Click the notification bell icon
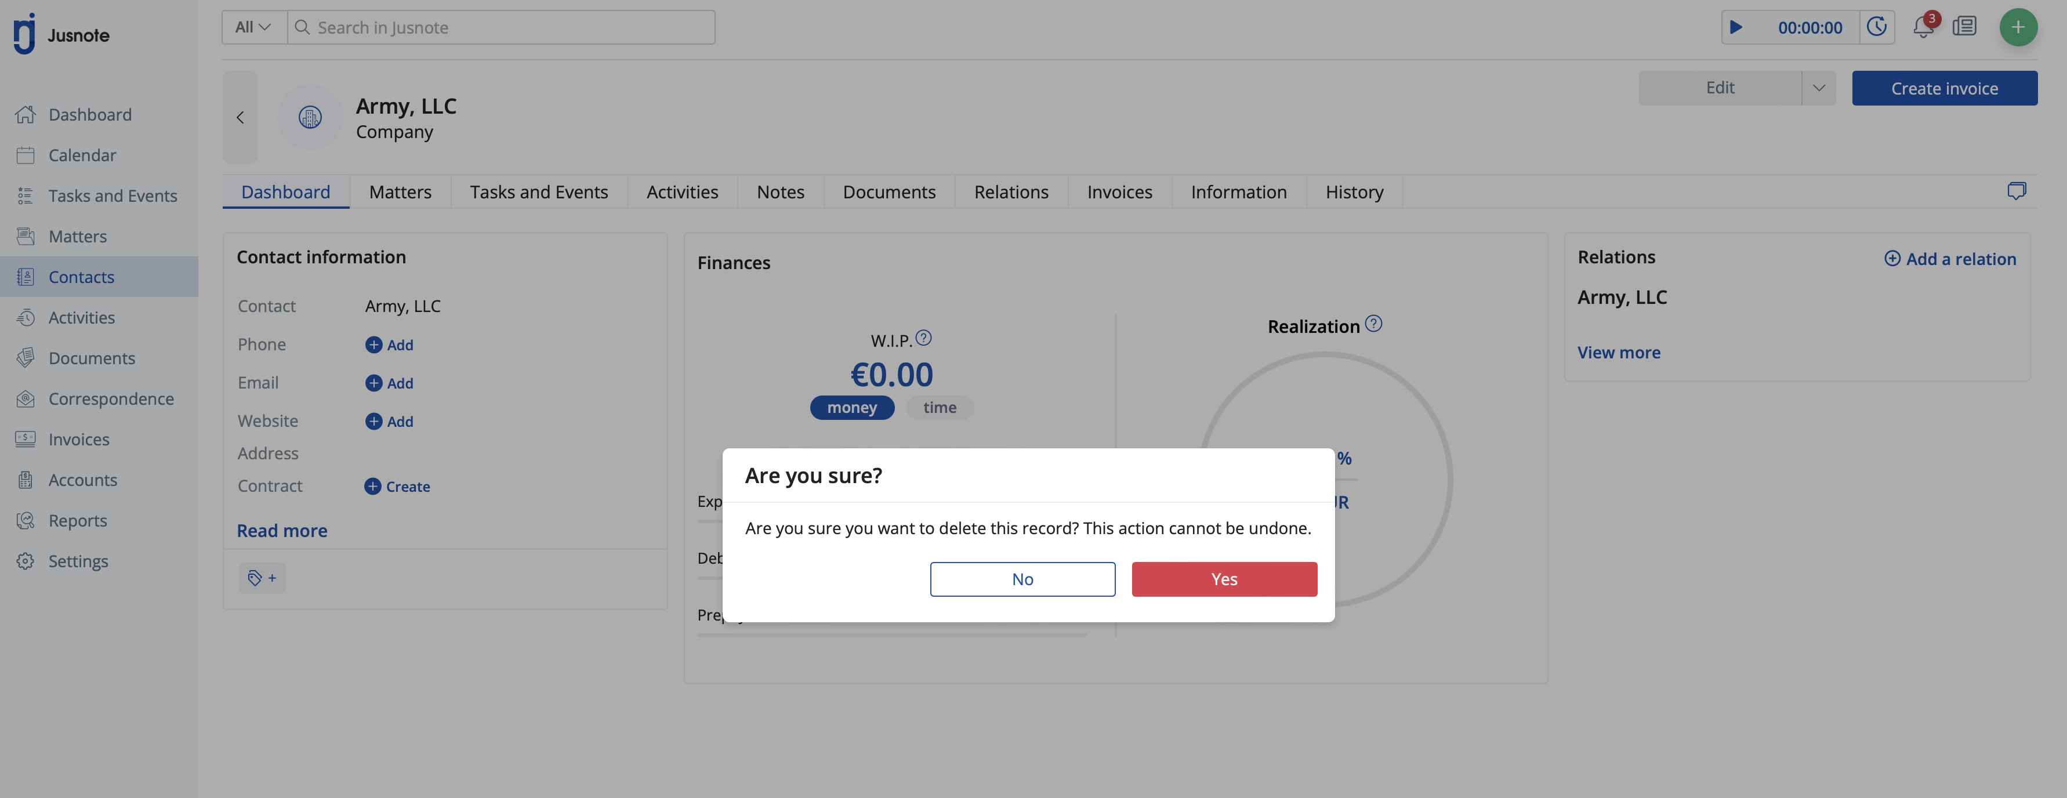 [1923, 28]
